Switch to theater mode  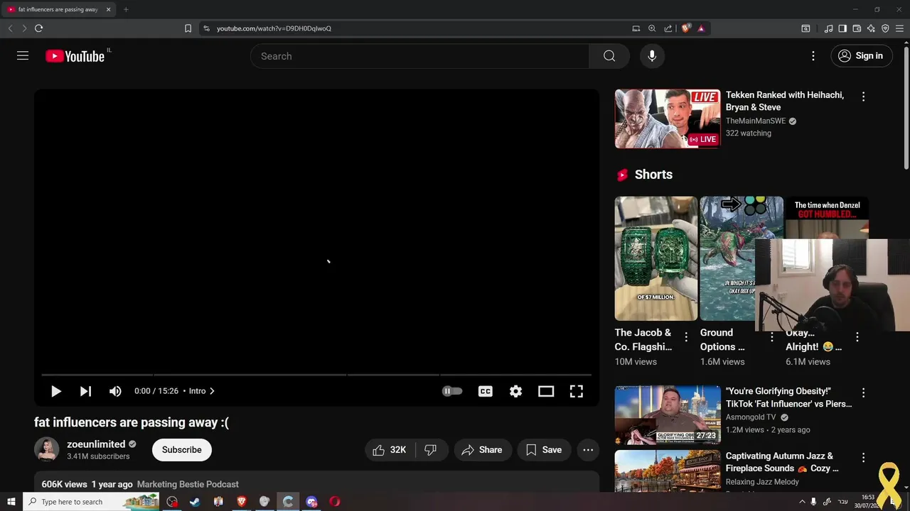tap(546, 391)
